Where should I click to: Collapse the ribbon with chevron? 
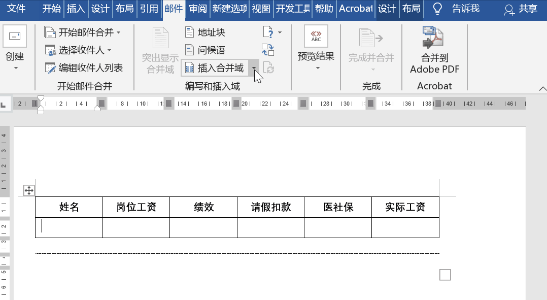pyautogui.click(x=542, y=89)
